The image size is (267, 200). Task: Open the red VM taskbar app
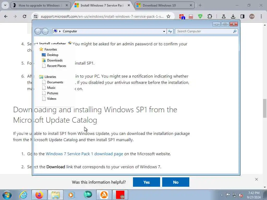120,195
